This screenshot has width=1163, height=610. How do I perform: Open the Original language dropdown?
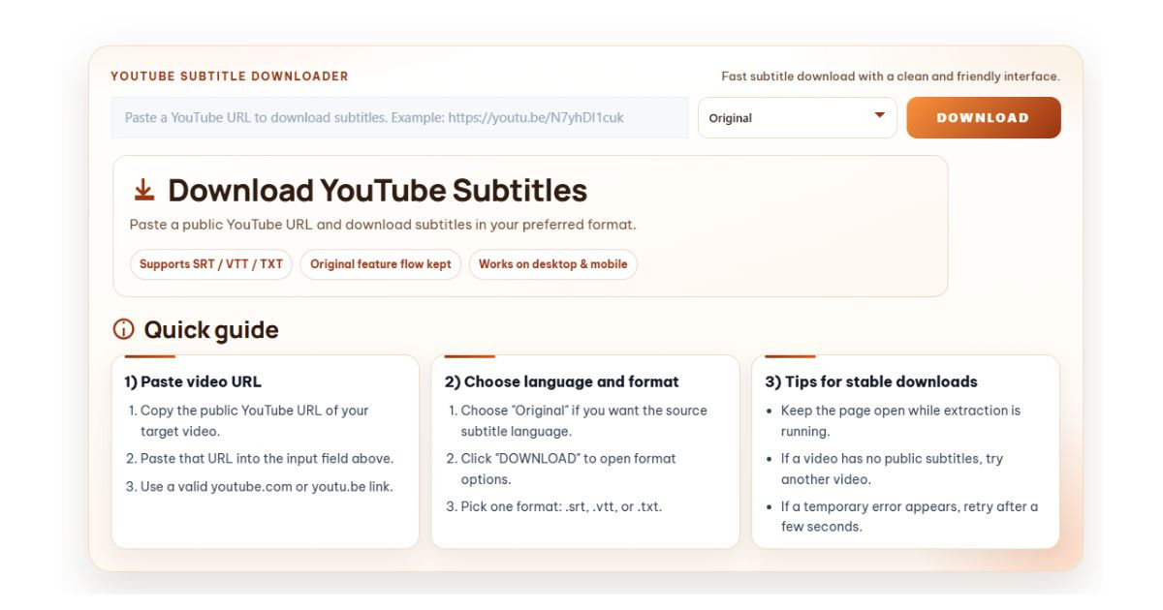[797, 118]
